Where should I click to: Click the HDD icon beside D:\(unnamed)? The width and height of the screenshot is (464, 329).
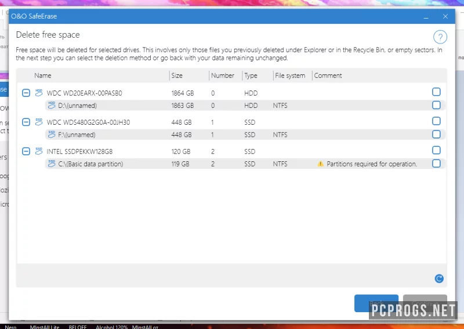pos(52,105)
